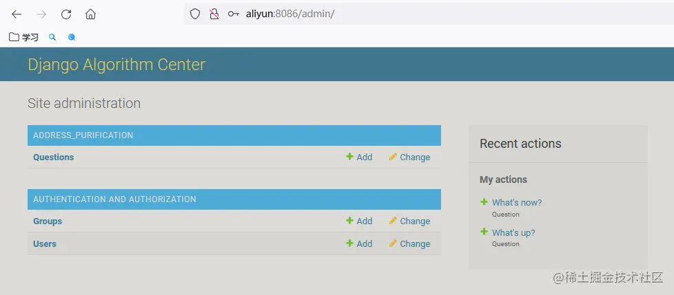Click Change for Users

point(409,244)
